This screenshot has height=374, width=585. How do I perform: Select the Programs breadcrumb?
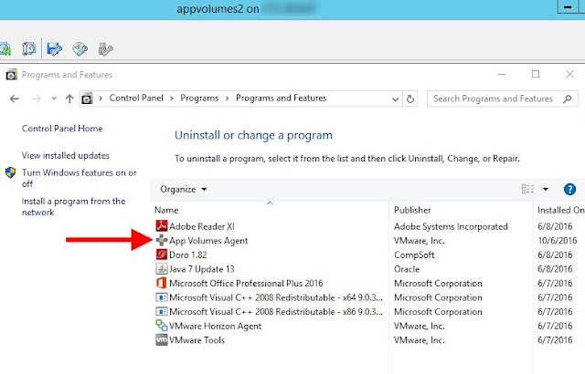point(199,98)
